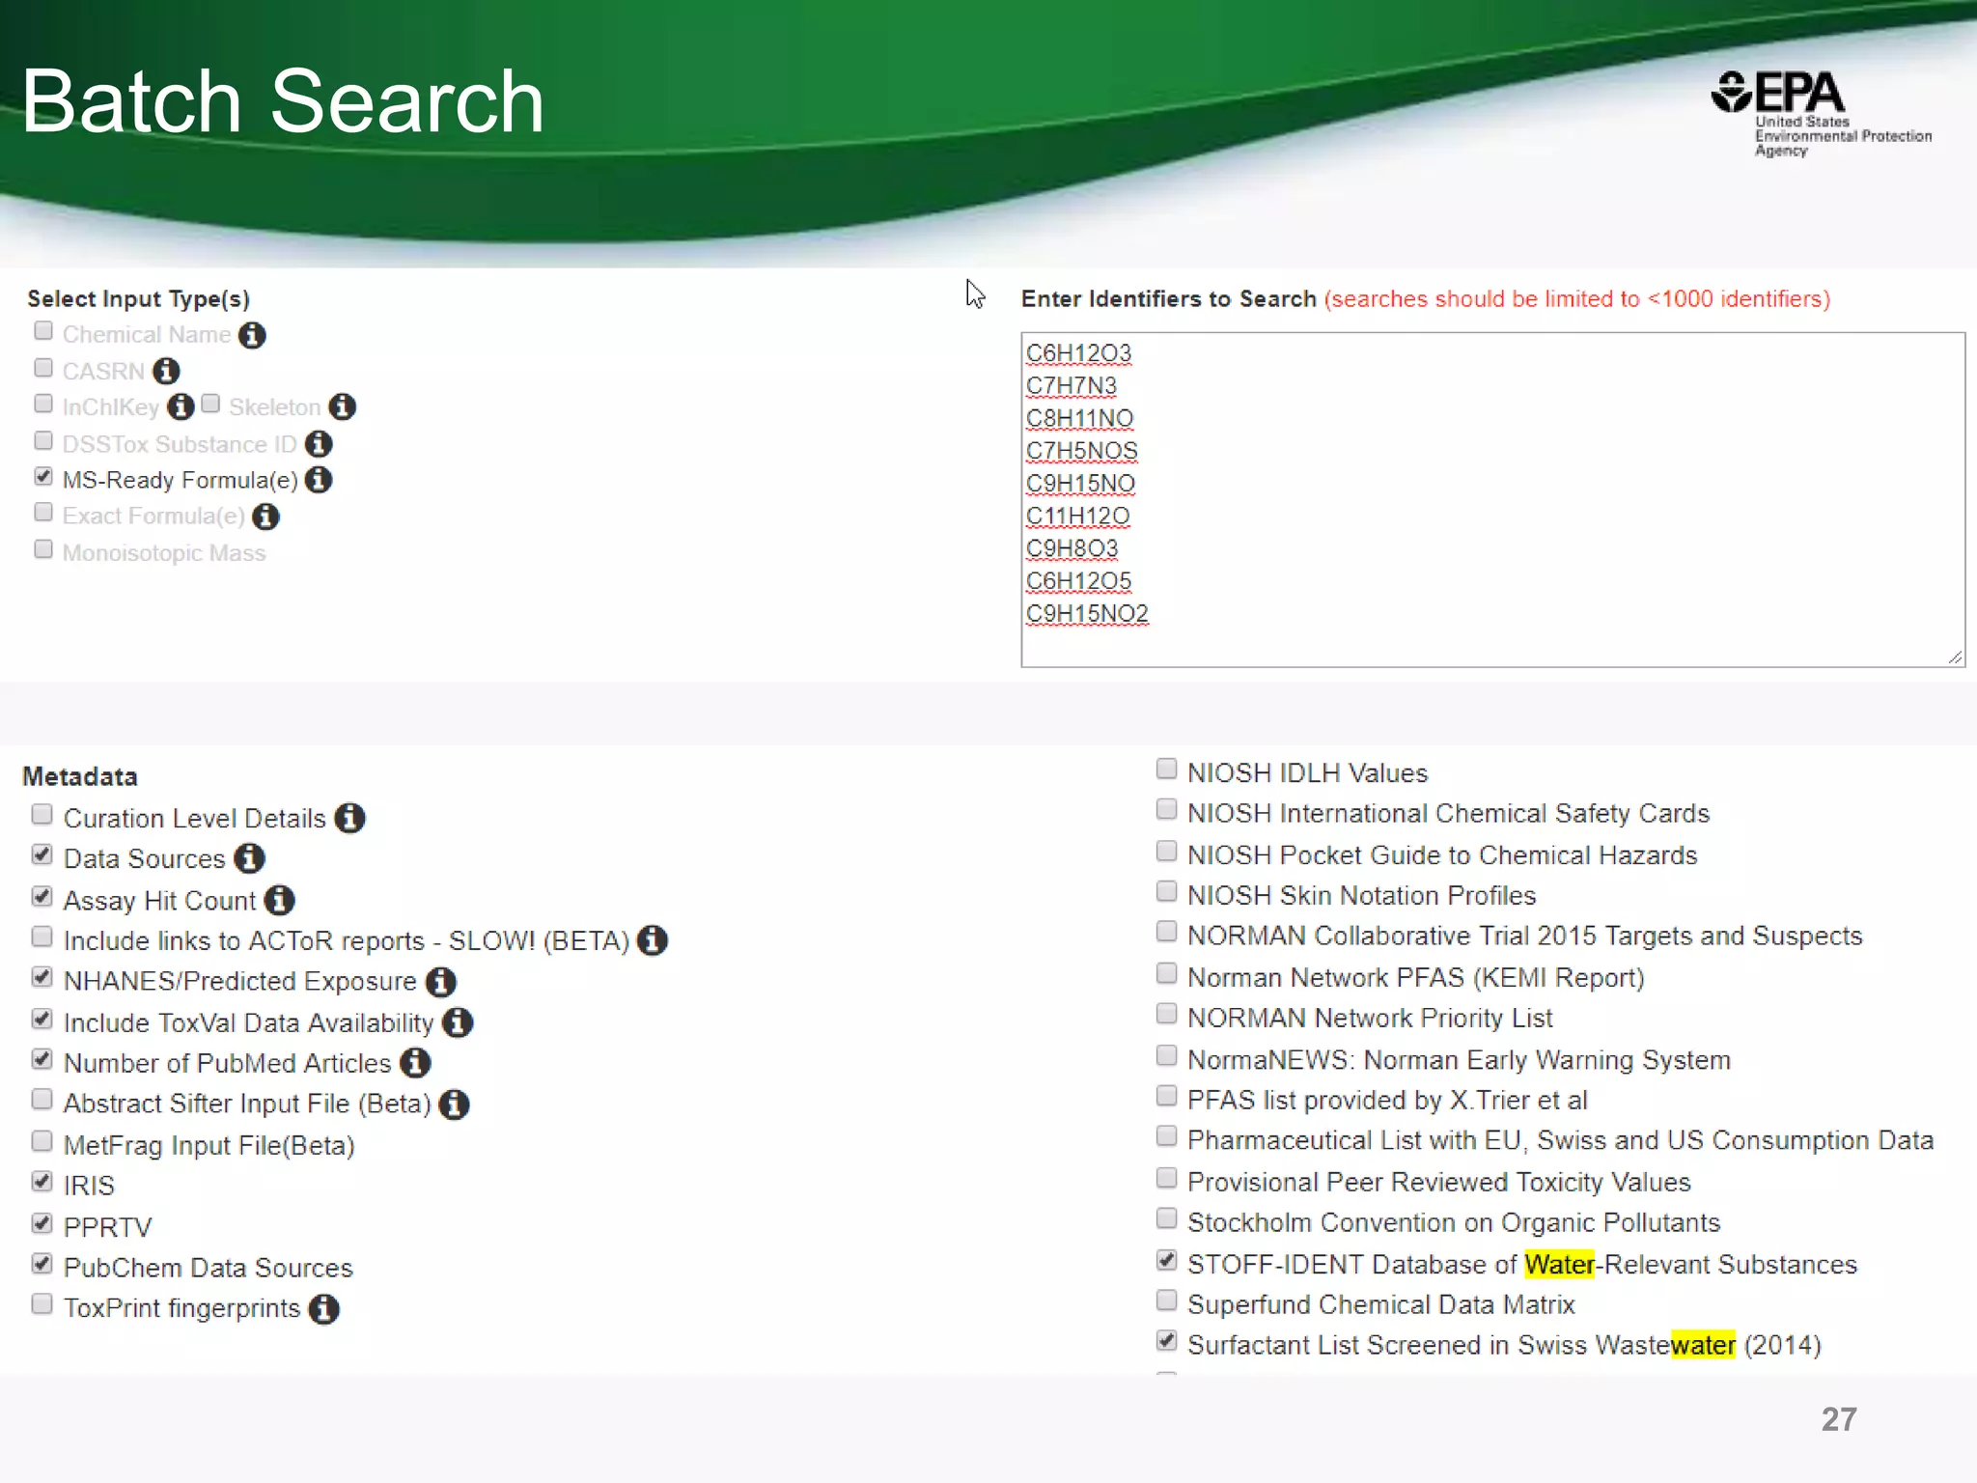This screenshot has width=1977, height=1483.
Task: Open info icon next to DSSTox Substance ID
Action: (x=319, y=444)
